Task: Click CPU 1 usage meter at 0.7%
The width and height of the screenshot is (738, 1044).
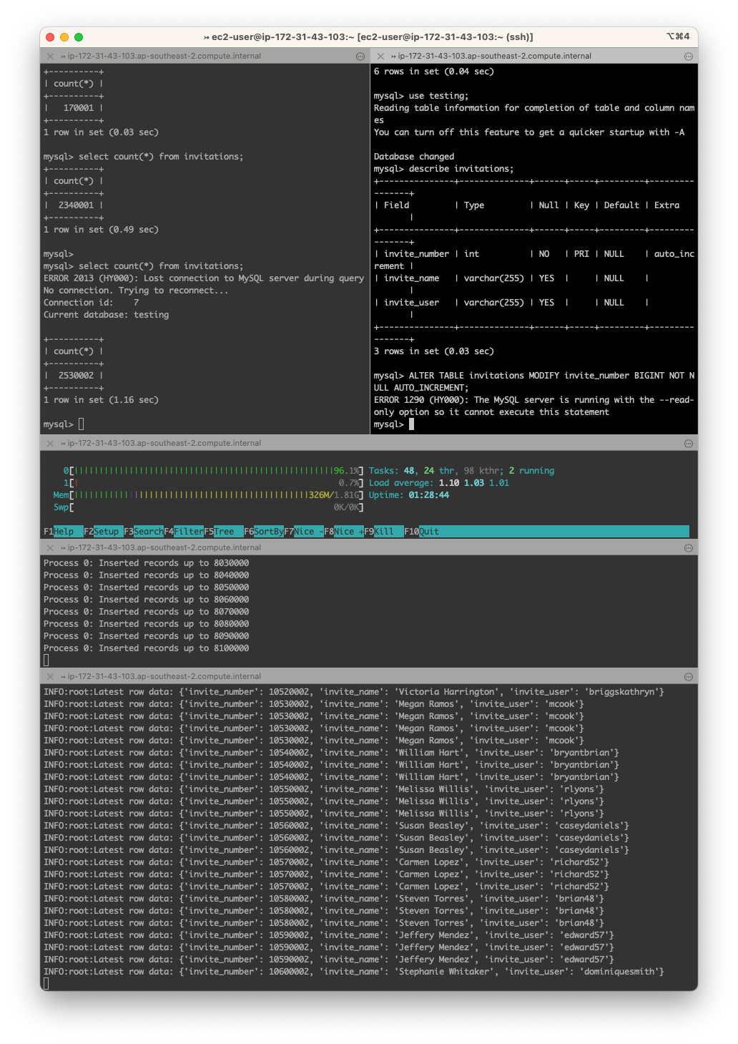Action: pyautogui.click(x=213, y=483)
